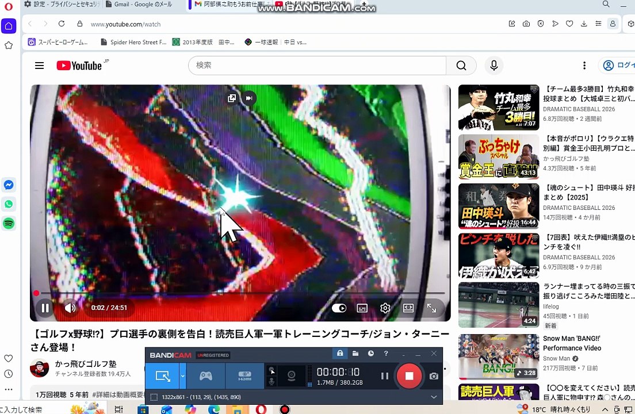Switch to the settings privacy tab

click(62, 4)
